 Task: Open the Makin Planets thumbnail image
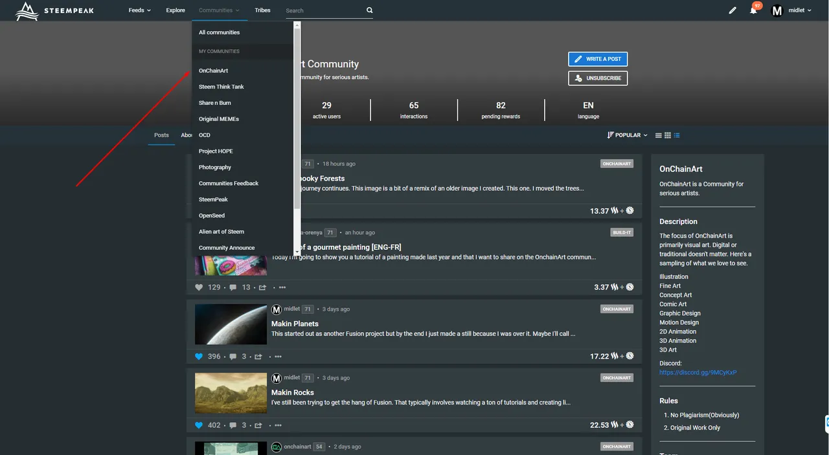coord(231,324)
